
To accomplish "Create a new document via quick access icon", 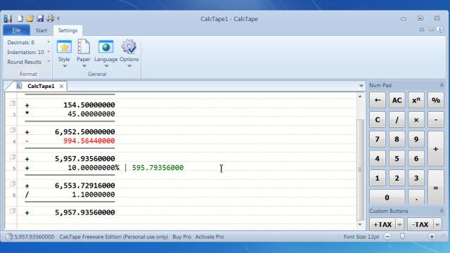I will coord(20,19).
